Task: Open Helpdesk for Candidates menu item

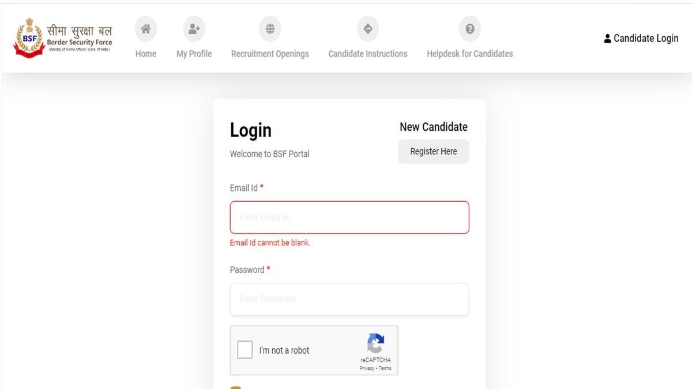Action: (469, 53)
